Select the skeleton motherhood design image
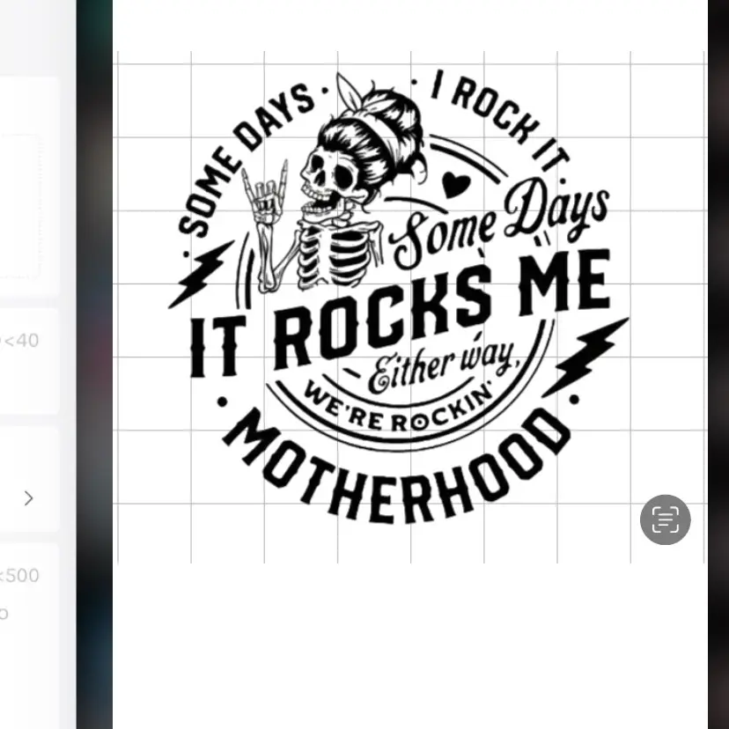The width and height of the screenshot is (729, 729). [x=399, y=298]
